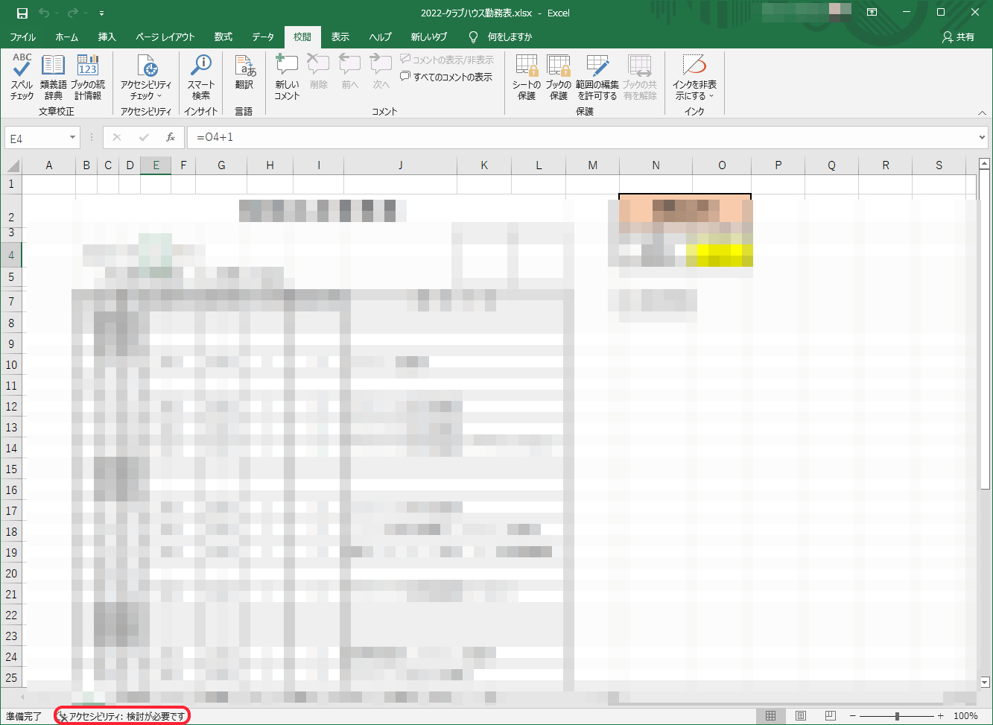Switch to page break preview view
Viewport: 993px width, 725px height.
(831, 716)
